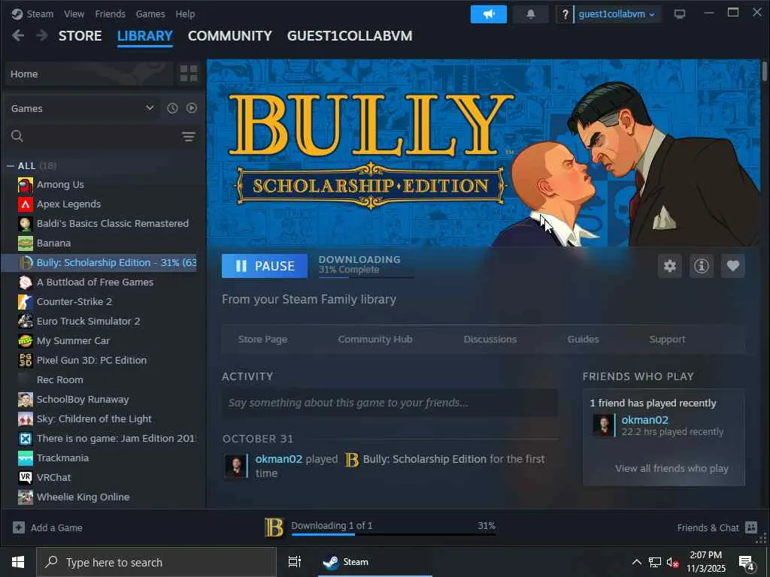Open the Action Center notifications

[x=747, y=563]
